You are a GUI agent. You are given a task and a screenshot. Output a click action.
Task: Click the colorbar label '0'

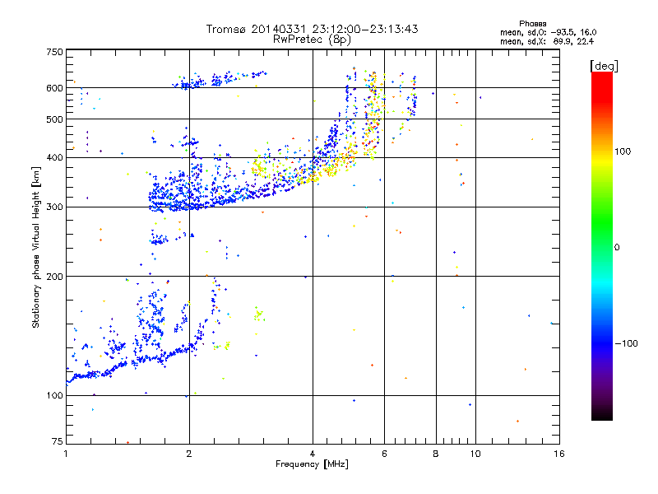(x=617, y=248)
